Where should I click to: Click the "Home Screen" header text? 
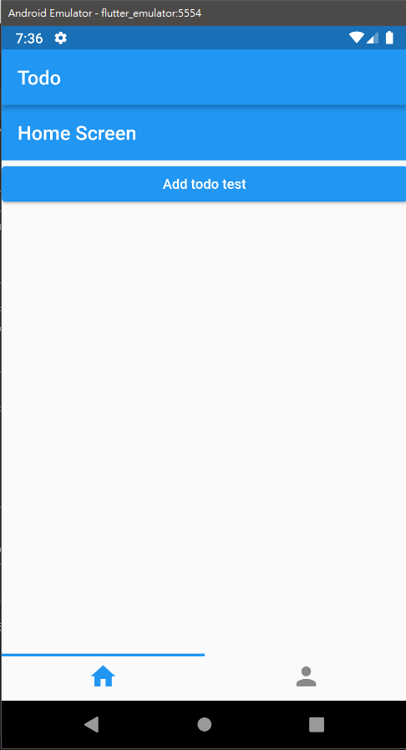(x=77, y=134)
